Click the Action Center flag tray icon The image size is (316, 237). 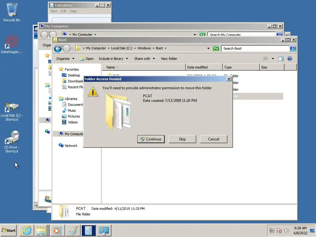pos(279,230)
